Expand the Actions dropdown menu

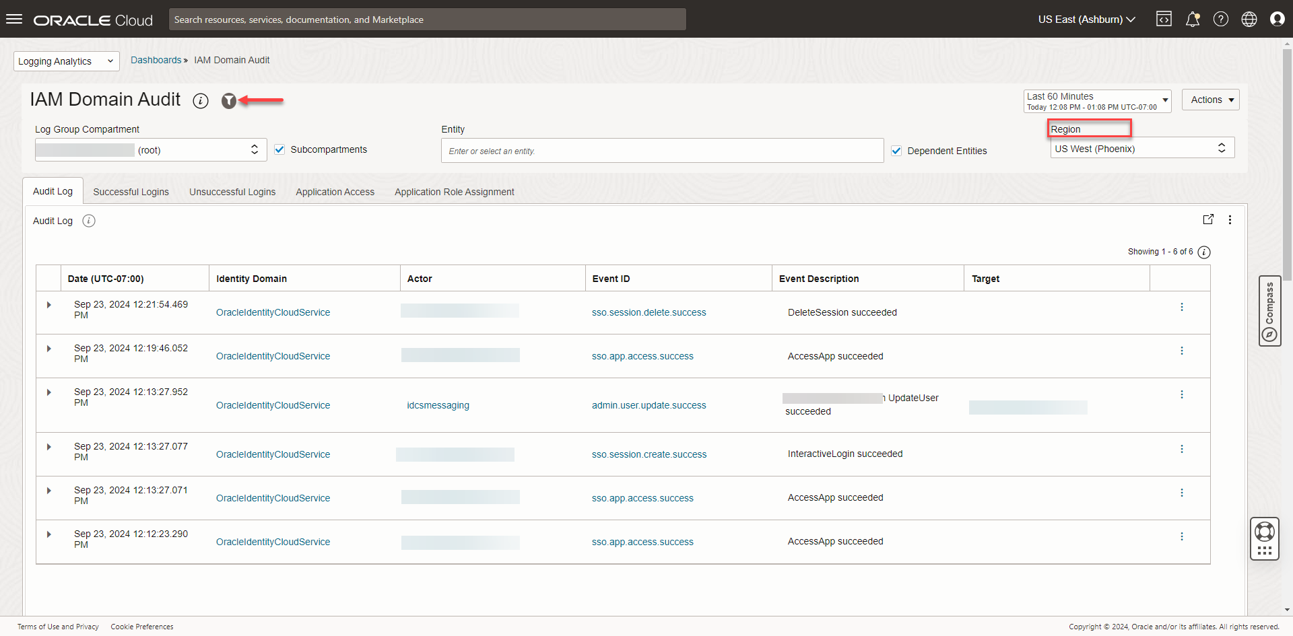point(1210,100)
